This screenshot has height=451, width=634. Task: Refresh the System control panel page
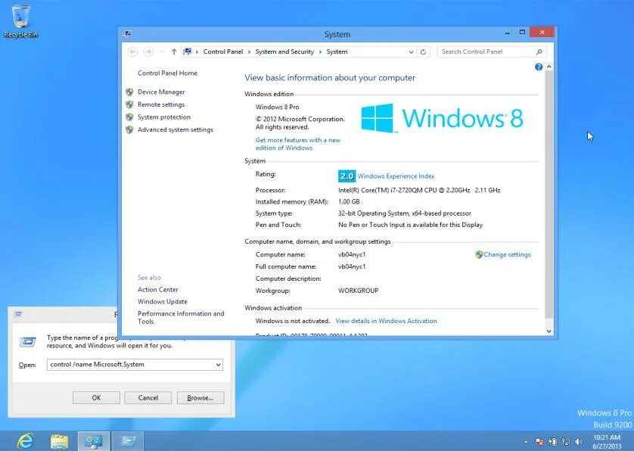[x=424, y=51]
